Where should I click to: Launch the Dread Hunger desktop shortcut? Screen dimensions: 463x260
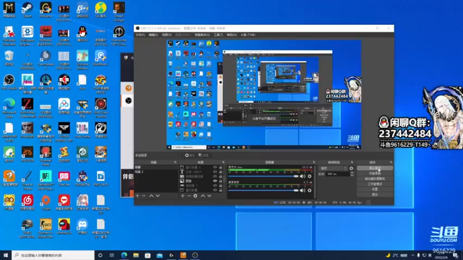pyautogui.click(x=119, y=12)
